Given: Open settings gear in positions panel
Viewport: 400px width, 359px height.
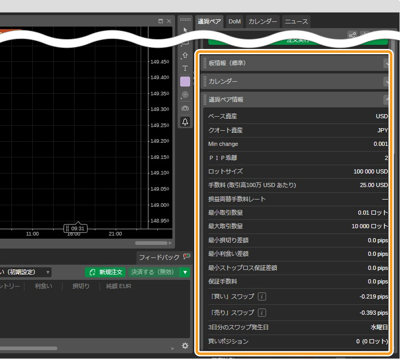Looking at the screenshot, I should (x=185, y=346).
